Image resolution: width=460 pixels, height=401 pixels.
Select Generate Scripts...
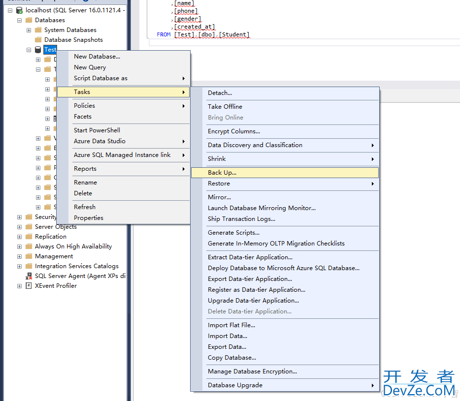click(285, 233)
